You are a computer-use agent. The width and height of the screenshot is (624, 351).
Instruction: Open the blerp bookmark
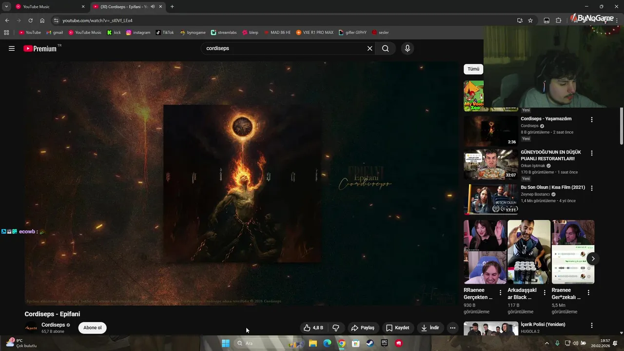[x=250, y=33]
